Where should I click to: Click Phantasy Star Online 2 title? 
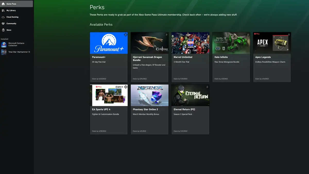point(145,110)
